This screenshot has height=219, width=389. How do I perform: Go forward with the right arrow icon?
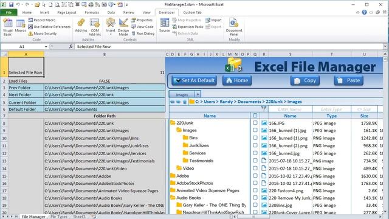[x=178, y=102]
